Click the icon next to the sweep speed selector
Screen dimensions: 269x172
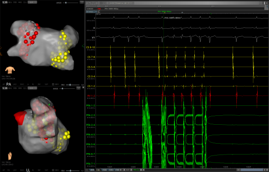tap(99, 12)
